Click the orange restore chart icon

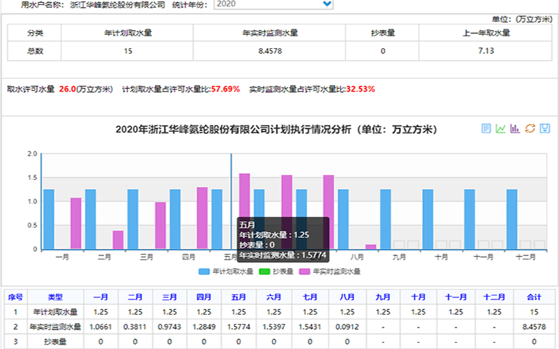pyautogui.click(x=530, y=128)
